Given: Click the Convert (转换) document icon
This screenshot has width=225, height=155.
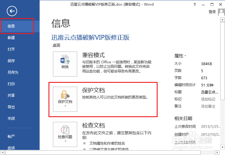Looking at the screenshot, I should [x=65, y=64].
